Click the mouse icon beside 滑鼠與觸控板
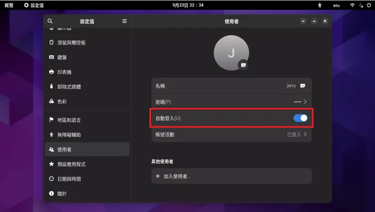This screenshot has width=375, height=212. 51,43
